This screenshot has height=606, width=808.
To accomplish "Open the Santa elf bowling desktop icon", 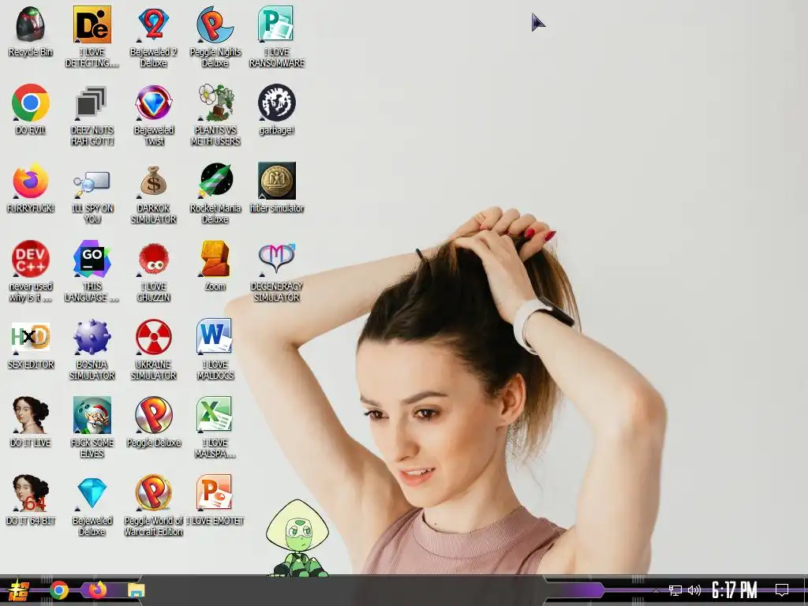I will point(92,415).
